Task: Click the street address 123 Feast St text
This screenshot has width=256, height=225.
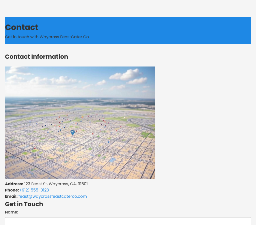Action: pyautogui.click(x=56, y=184)
